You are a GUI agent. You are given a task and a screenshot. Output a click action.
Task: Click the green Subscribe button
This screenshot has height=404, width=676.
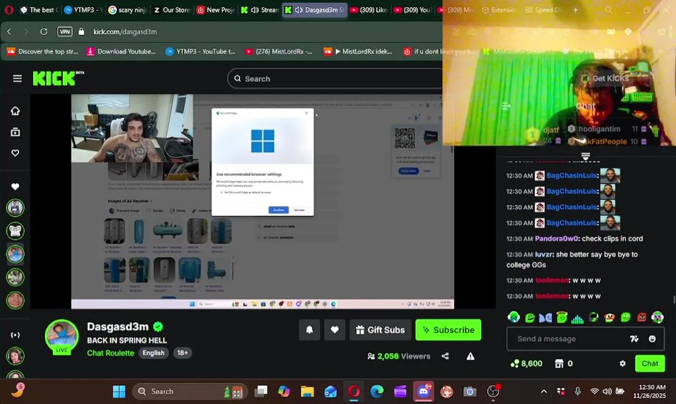click(448, 330)
